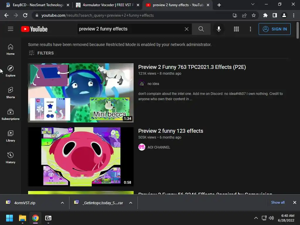300x225 pixels.
Task: Open Windows Start menu
Action: (9, 218)
